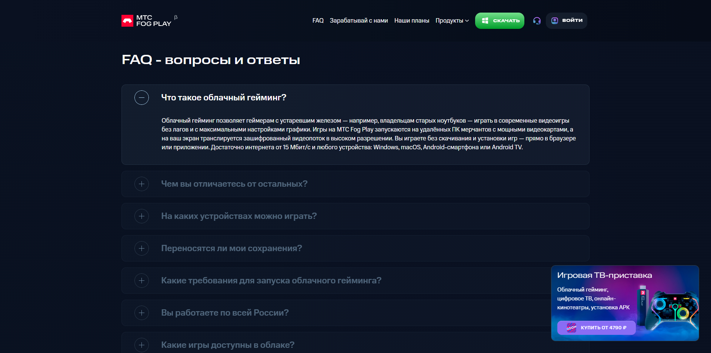Image resolution: width=711 pixels, height=353 pixels.
Task: Click the plus icon beside 'Переносятся ли мои сохранения?'
Action: 141,249
